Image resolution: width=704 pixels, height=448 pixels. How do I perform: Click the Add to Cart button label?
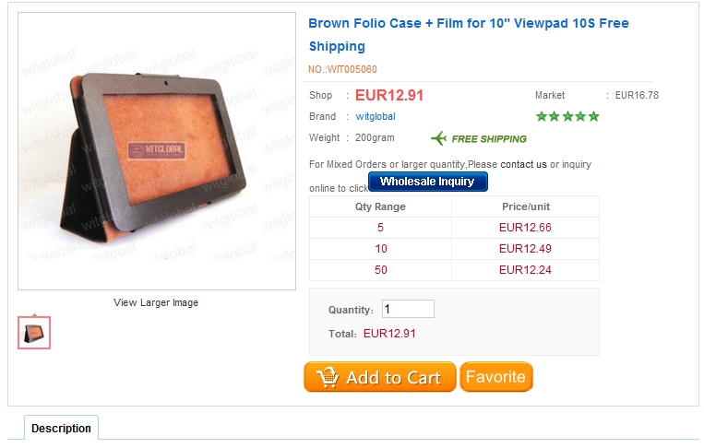(x=393, y=378)
